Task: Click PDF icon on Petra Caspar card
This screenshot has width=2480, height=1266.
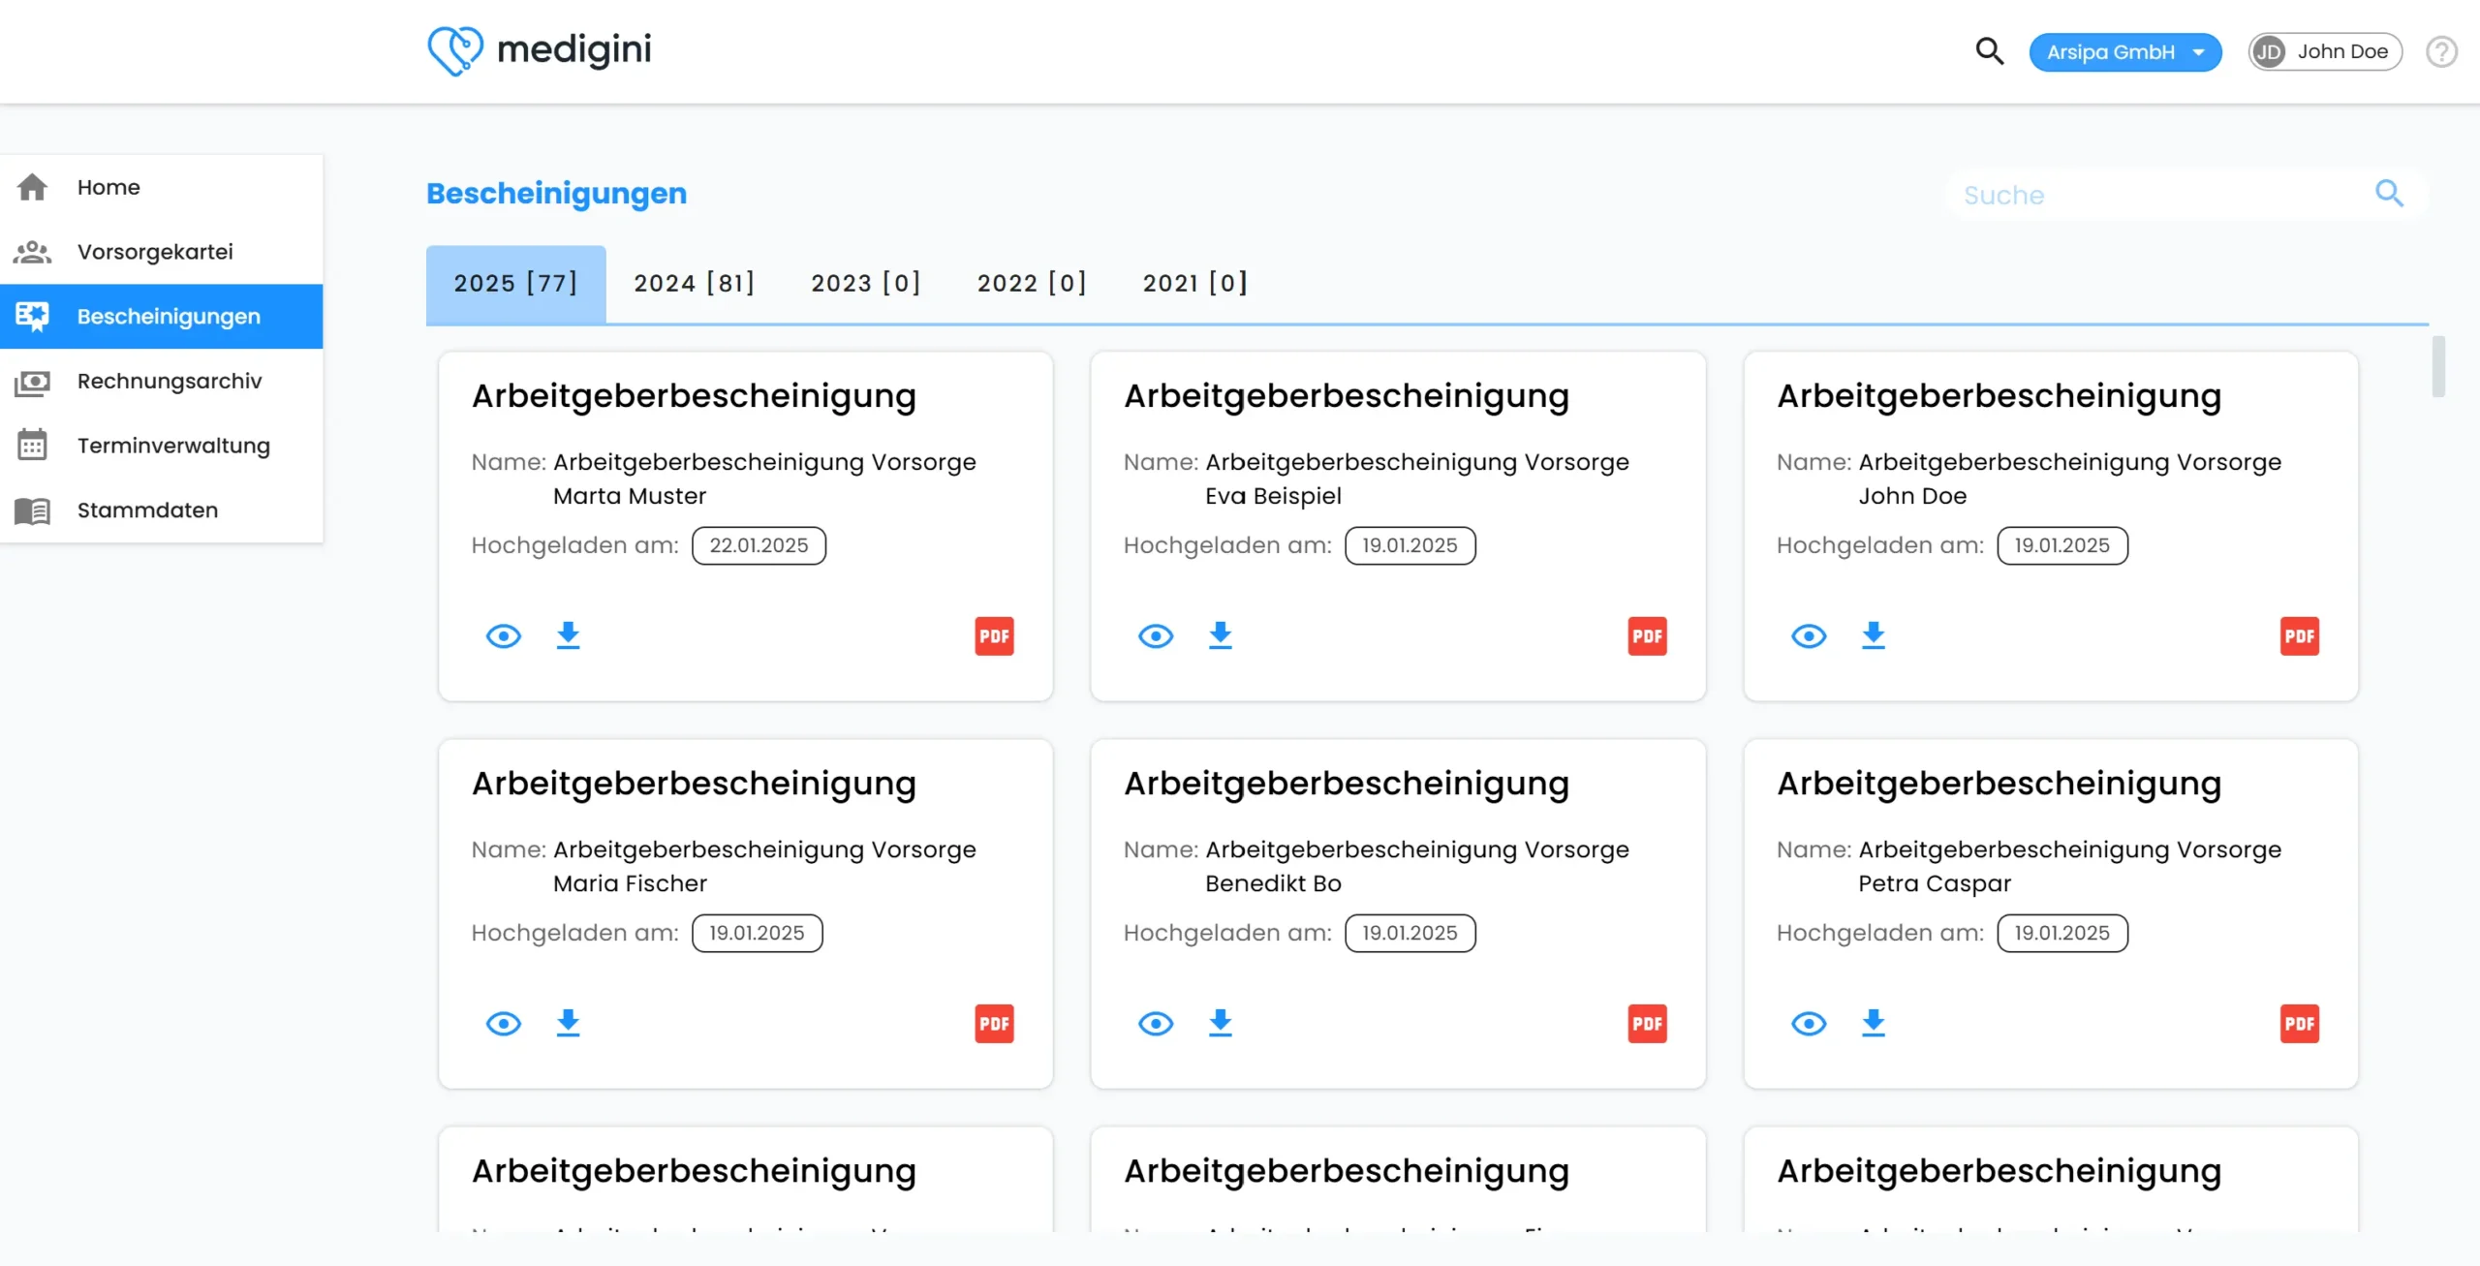Action: click(2300, 1024)
